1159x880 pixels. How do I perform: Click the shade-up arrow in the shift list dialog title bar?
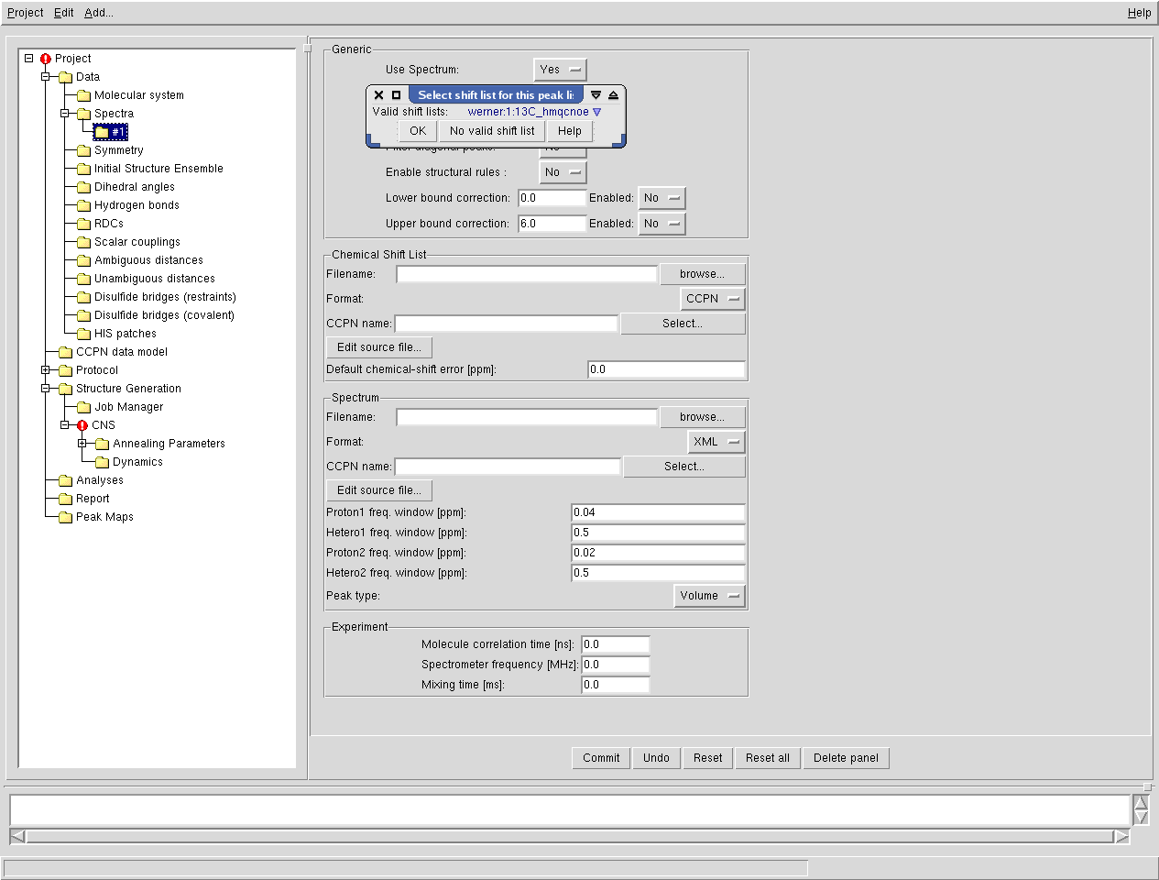point(614,94)
